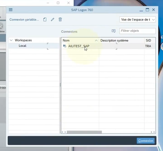Click the delete trash icon
Viewport: 163px width, 151px height.
coord(60,19)
